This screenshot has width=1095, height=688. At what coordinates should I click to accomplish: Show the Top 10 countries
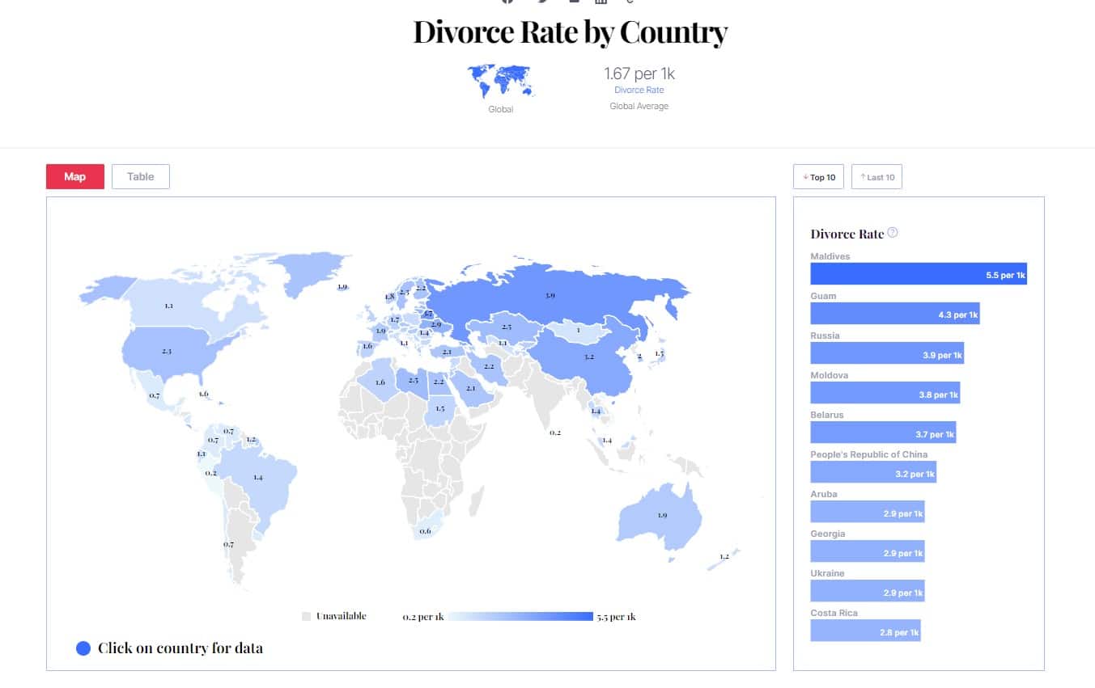pos(819,177)
